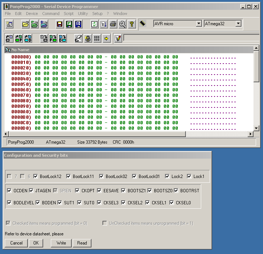263x254 pixels.
Task: Click the toolbar text input field
Action: [x=191, y=38]
